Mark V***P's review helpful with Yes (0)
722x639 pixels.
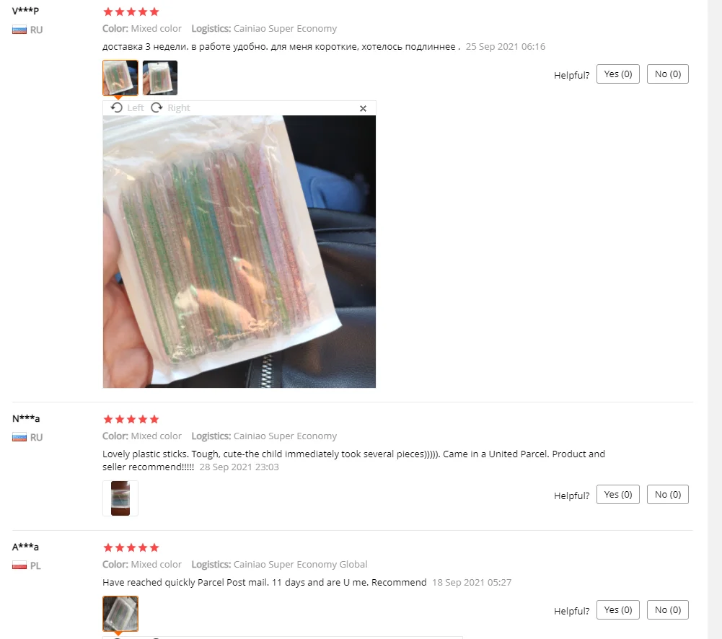coord(618,74)
